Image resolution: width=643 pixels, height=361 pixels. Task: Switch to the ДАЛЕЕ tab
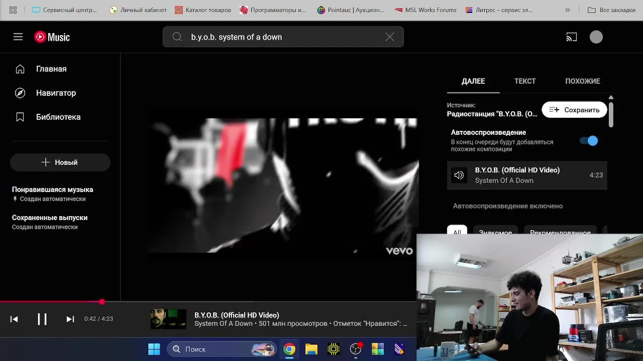[473, 81]
